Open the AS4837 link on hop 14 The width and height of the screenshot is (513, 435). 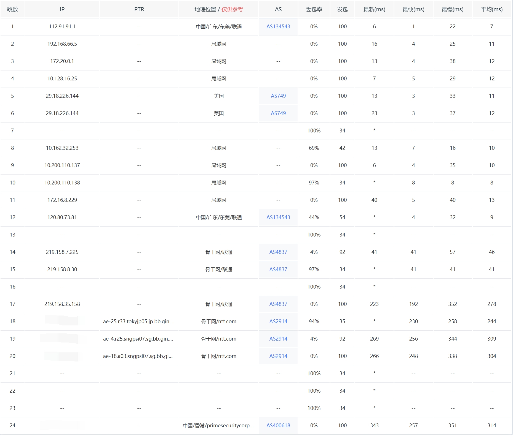click(278, 252)
